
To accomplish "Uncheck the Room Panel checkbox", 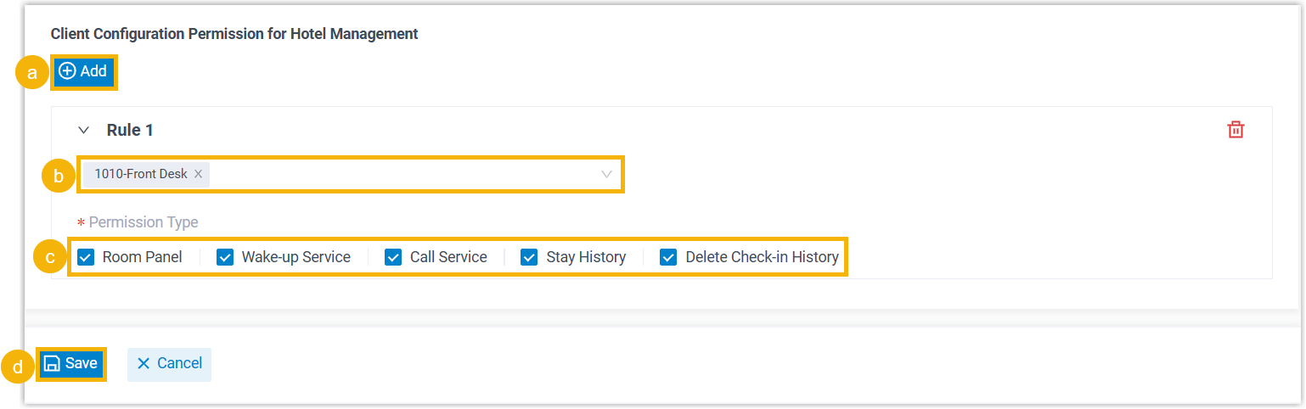I will coord(86,257).
